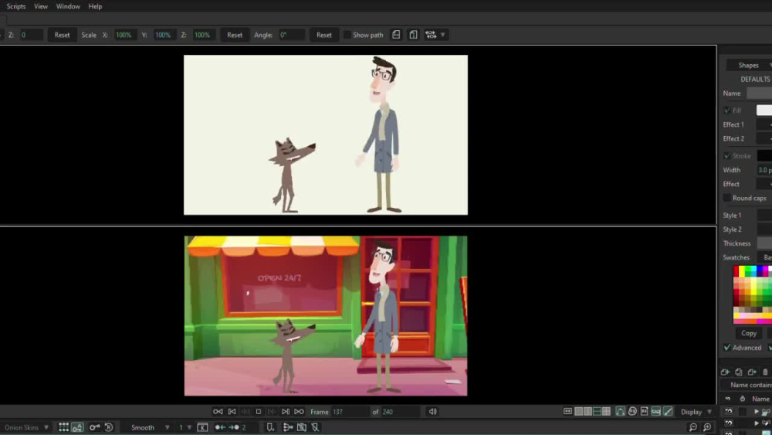
Task: Open the View menu
Action: coord(41,6)
